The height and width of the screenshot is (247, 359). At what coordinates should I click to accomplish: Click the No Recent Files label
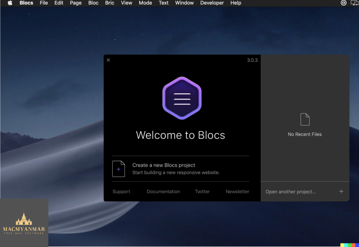305,134
